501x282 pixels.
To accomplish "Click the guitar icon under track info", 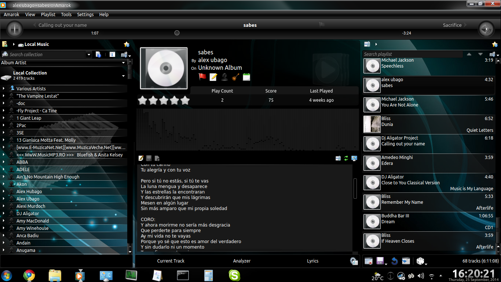I will pos(235,77).
